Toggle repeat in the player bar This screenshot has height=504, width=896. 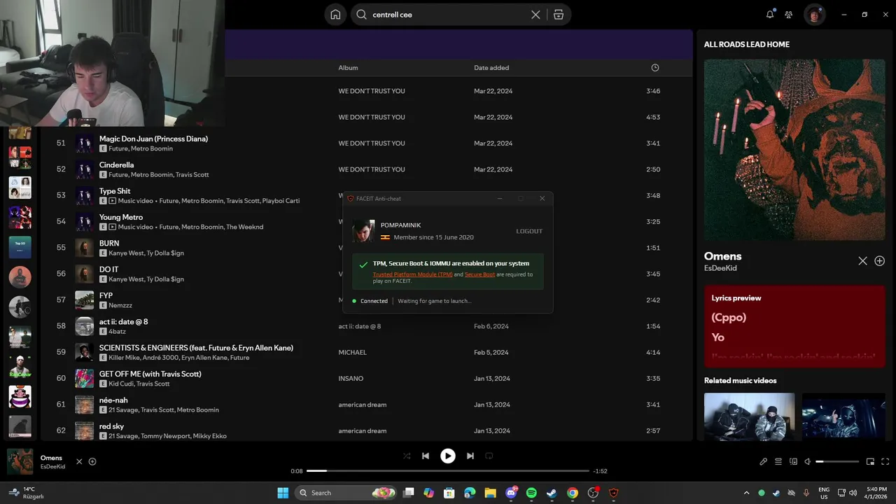(x=489, y=456)
